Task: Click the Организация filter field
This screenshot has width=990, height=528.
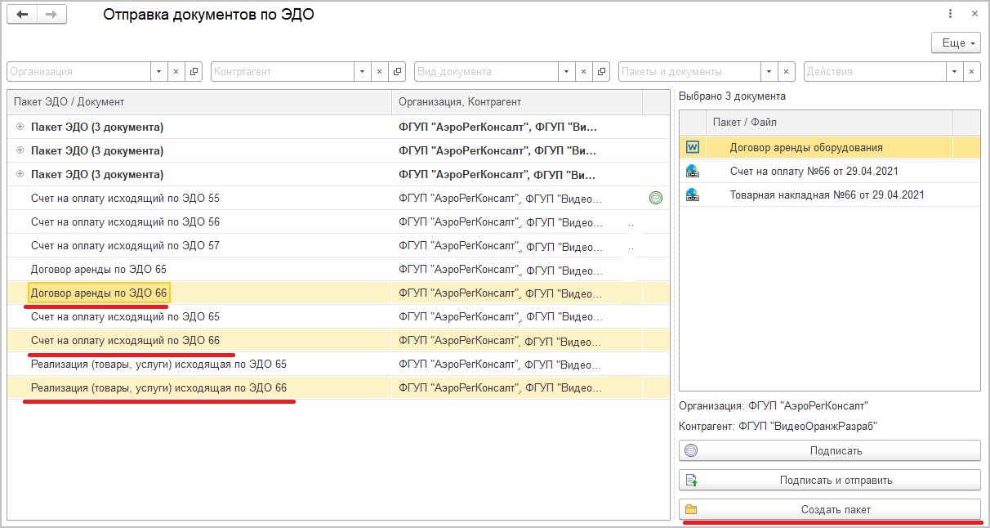Action: (78, 71)
